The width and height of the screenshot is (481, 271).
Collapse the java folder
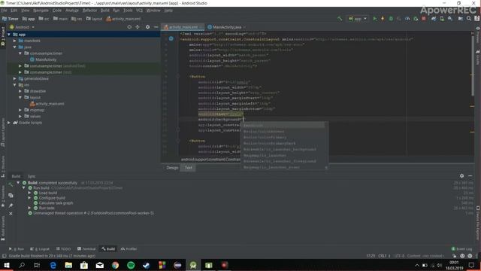tap(14, 47)
